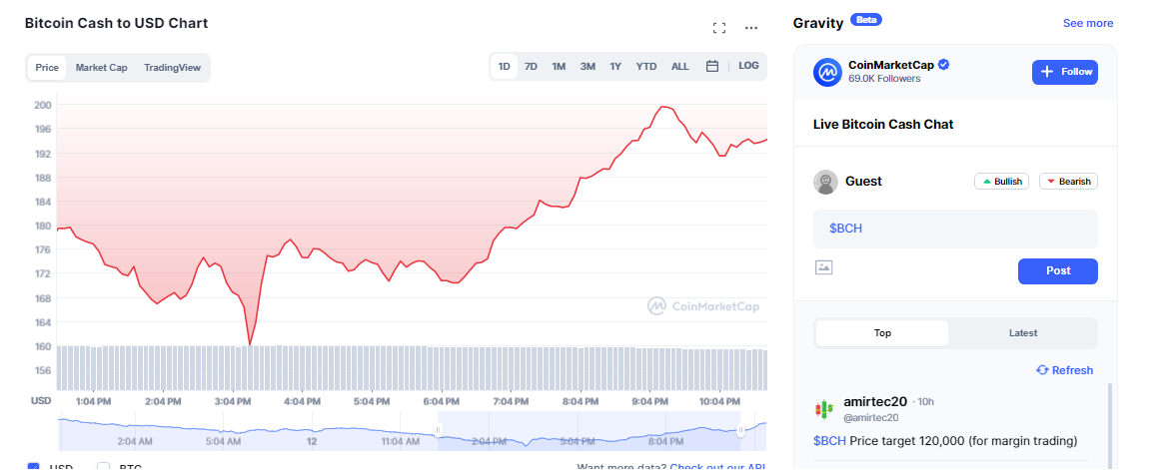
Task: Open the See more Gravity link
Action: 1087,23
